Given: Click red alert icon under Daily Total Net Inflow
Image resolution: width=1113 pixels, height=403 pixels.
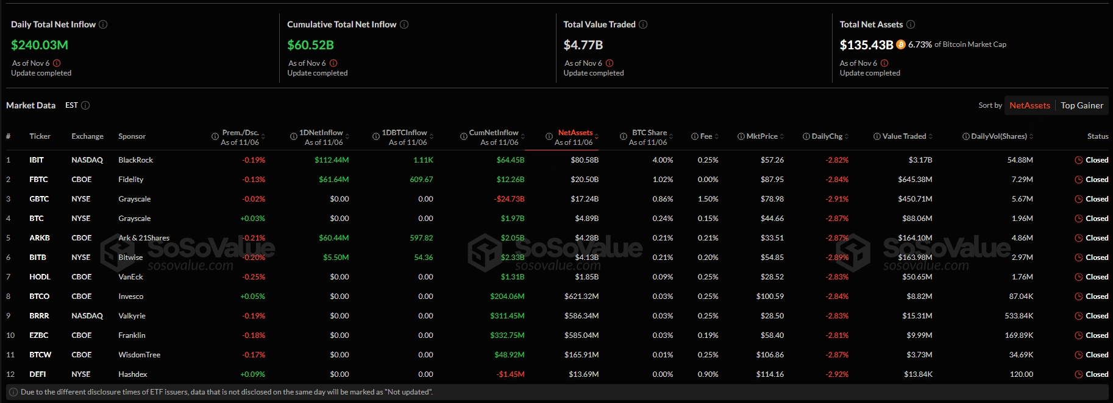Looking at the screenshot, I should point(57,63).
